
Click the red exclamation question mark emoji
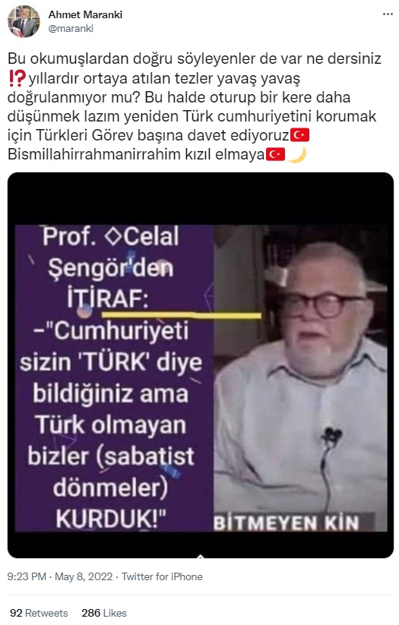pos(17,77)
